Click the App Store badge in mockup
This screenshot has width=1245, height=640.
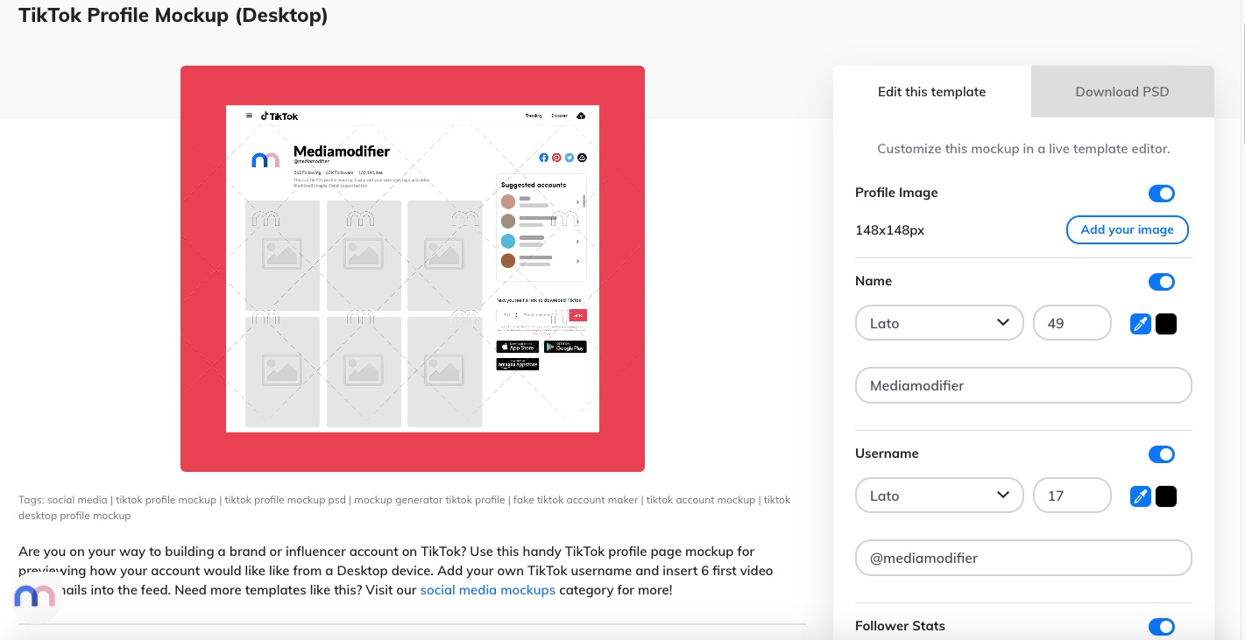point(517,347)
